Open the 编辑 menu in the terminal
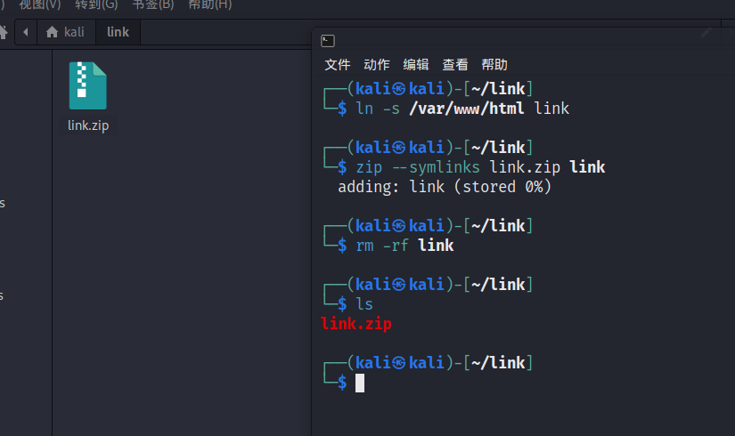Screen dimensions: 735x436 click(416, 64)
